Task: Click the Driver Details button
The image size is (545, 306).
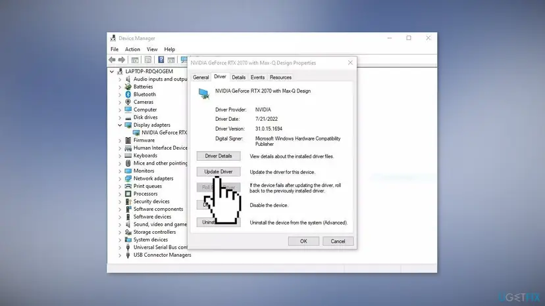Action: 219,156
